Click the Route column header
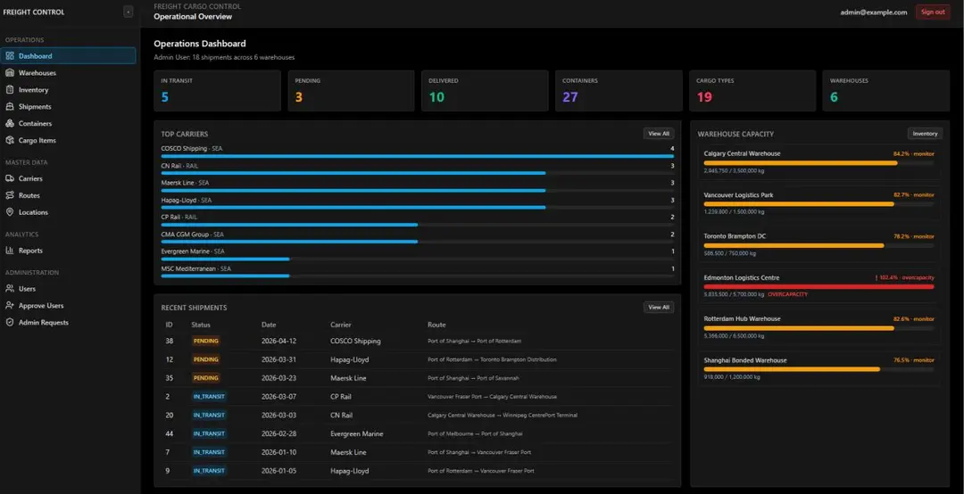This screenshot has width=964, height=494. coord(436,325)
